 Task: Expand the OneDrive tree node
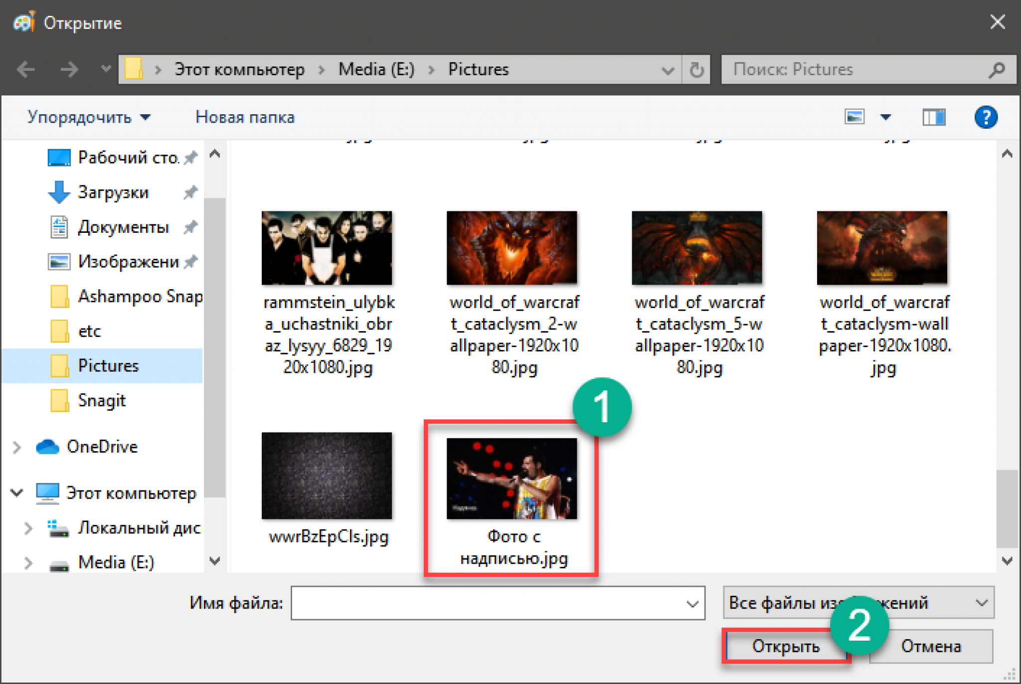pyautogui.click(x=17, y=447)
